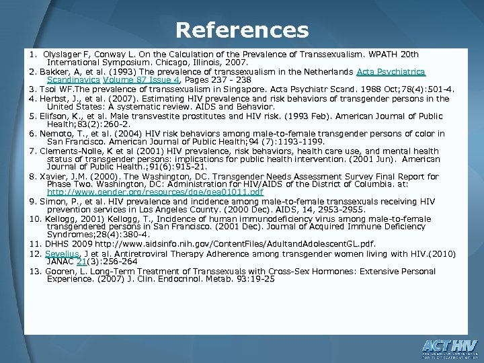Click 'San Francisco. American Journal of Public Health' line
Image resolution: width=484 pixels, height=363 pixels.
click(x=186, y=142)
